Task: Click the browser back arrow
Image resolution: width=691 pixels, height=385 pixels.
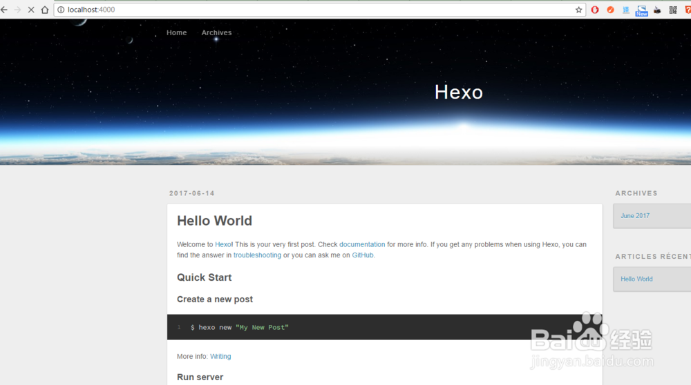Action: 4,10
